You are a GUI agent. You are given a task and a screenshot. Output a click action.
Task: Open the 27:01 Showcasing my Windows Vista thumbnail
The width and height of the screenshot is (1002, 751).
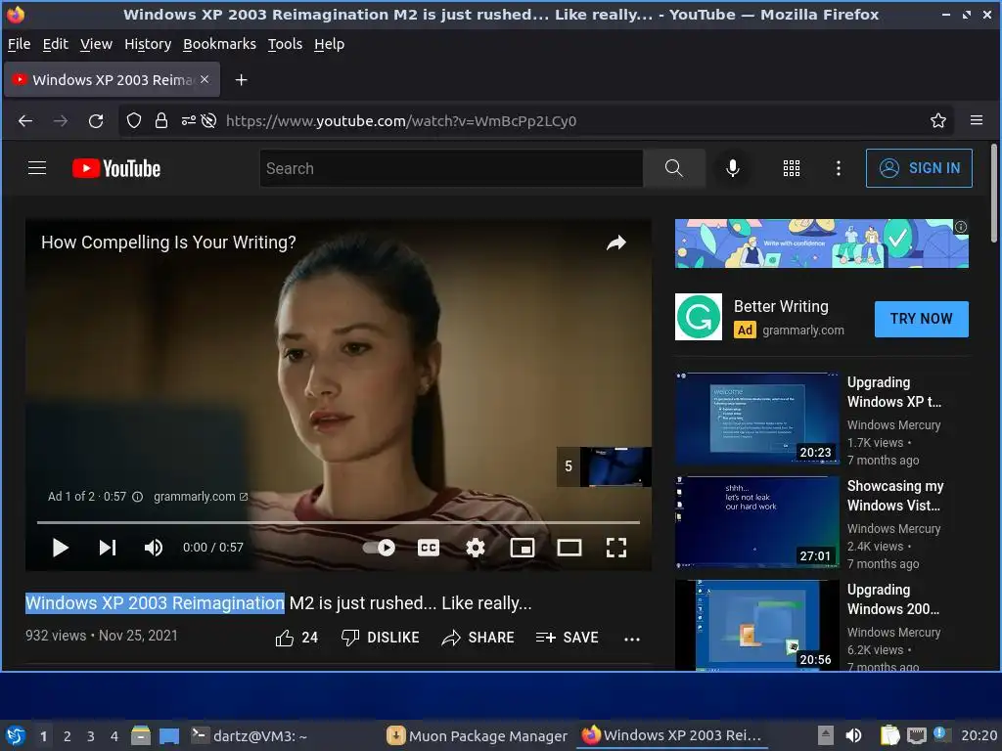757,522
